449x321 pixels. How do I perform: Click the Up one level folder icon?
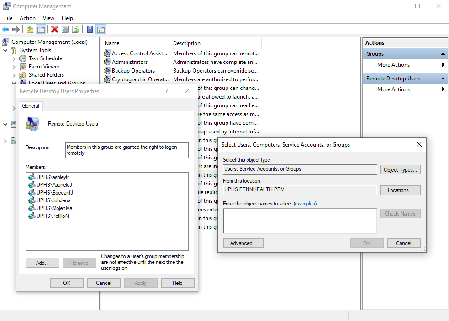(30, 29)
